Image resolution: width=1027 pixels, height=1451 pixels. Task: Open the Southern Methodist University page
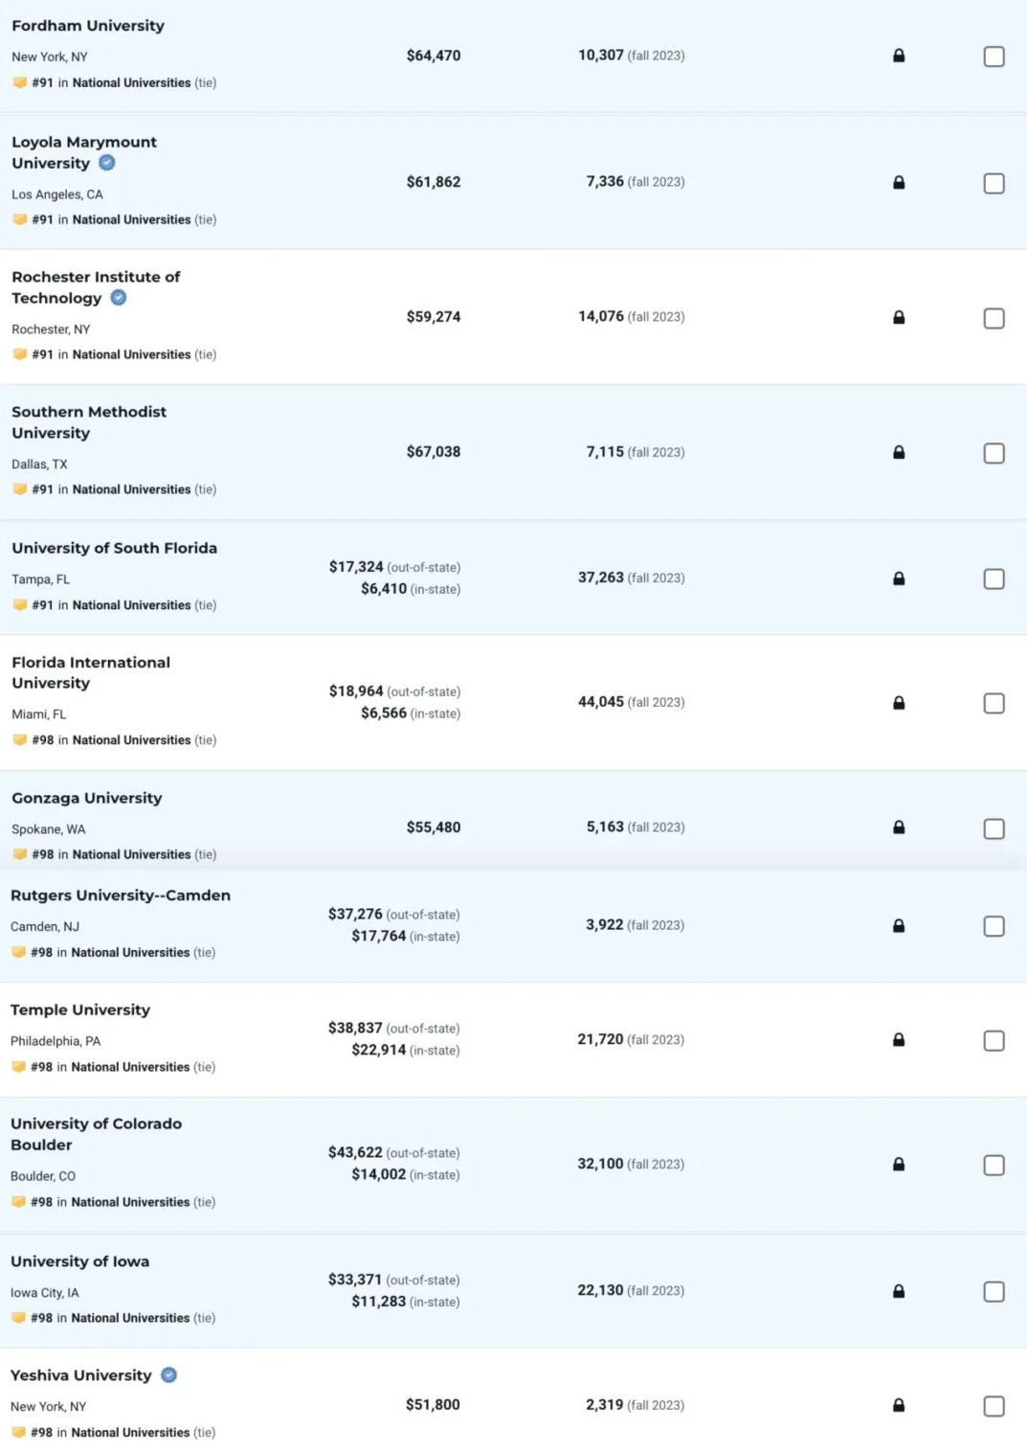(89, 422)
